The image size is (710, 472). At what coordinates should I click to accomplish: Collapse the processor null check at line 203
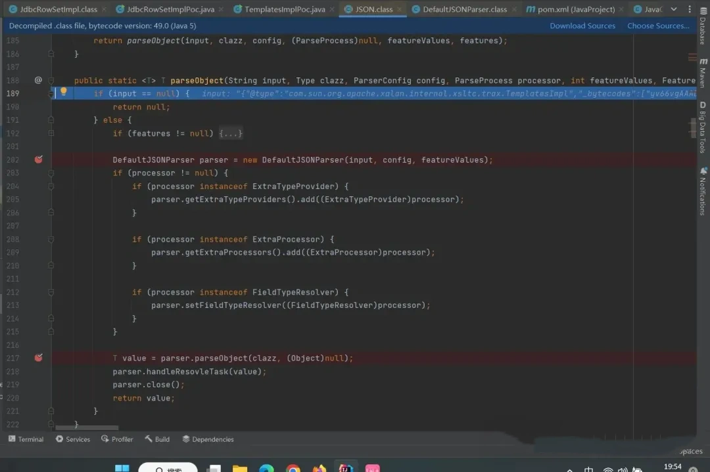(51, 173)
